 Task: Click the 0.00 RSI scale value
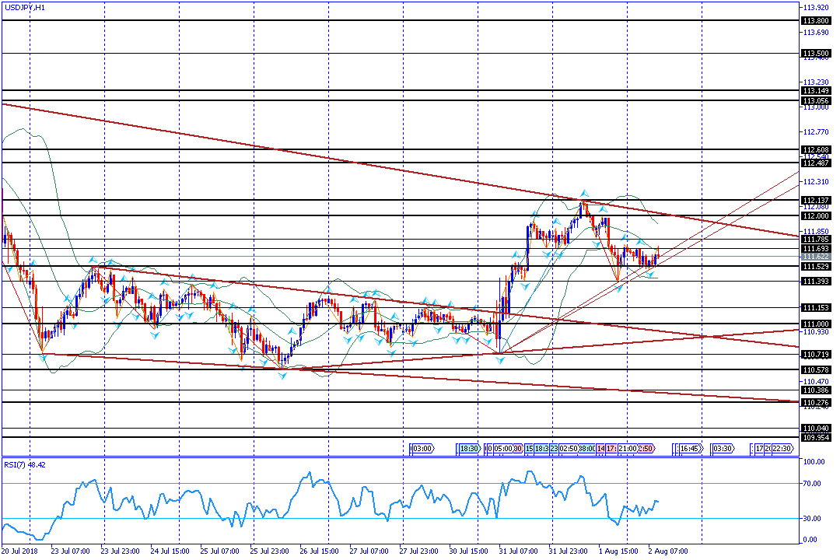(810, 540)
